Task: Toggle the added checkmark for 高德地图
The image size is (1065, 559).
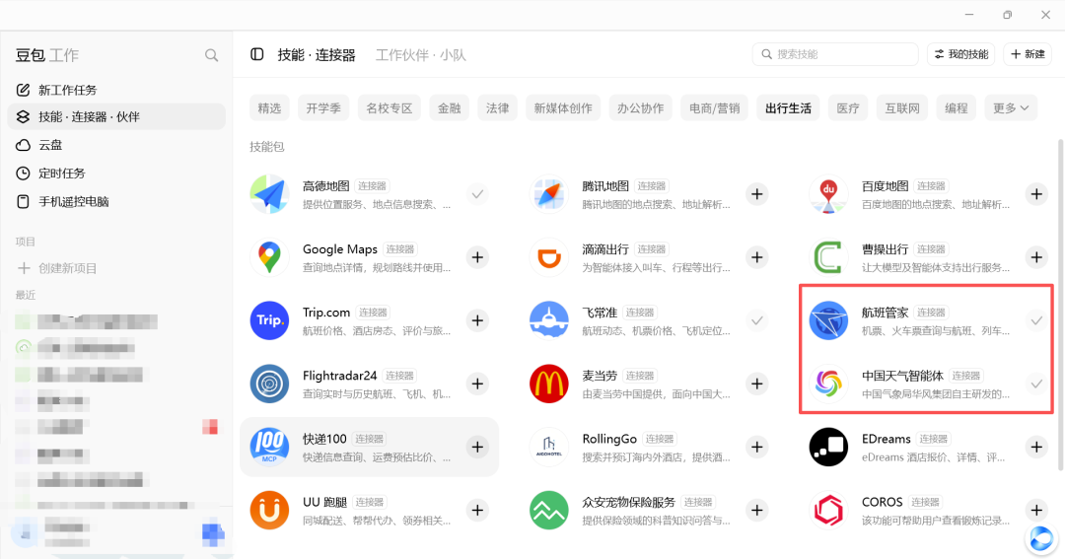Action: (477, 194)
